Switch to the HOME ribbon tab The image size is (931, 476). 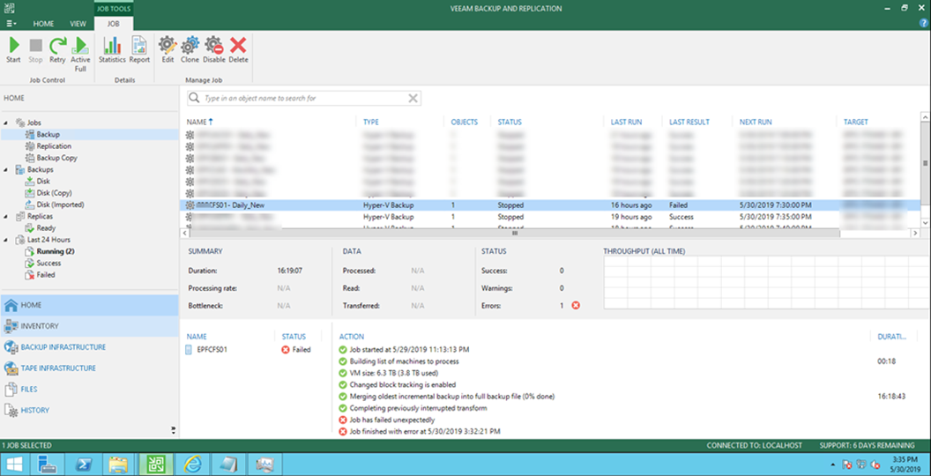pyautogui.click(x=43, y=24)
